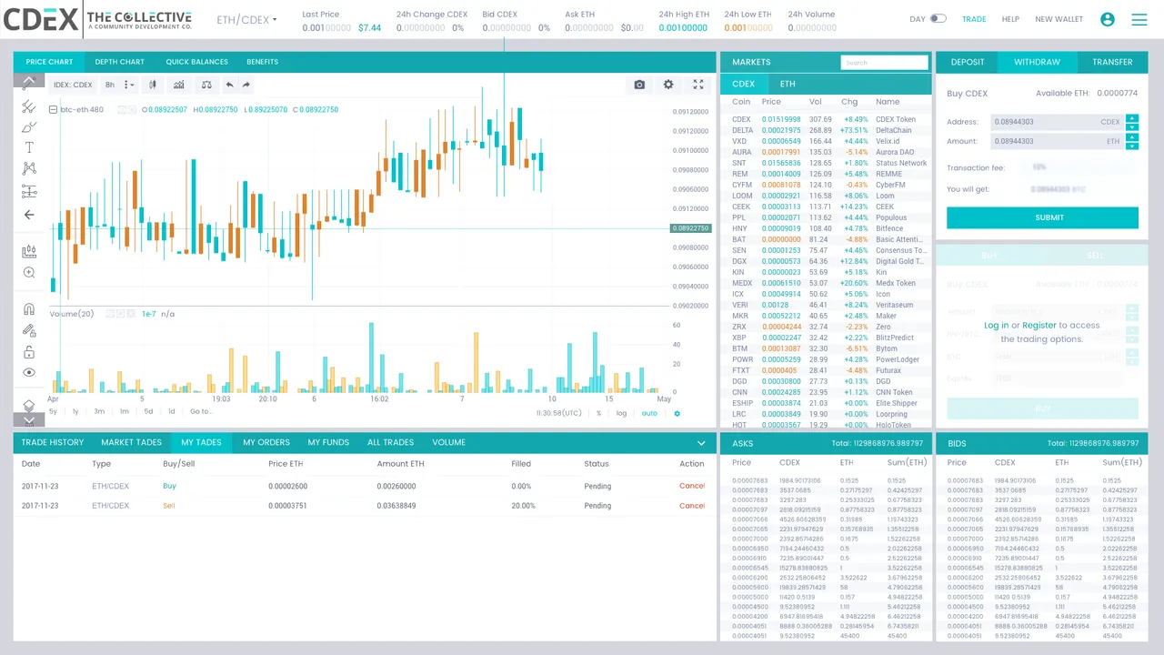Expand the chart to fullscreen
1164x655 pixels.
698,85
